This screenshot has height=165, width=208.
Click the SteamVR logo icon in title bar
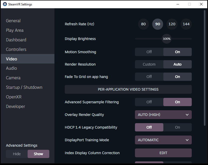click(5, 4)
